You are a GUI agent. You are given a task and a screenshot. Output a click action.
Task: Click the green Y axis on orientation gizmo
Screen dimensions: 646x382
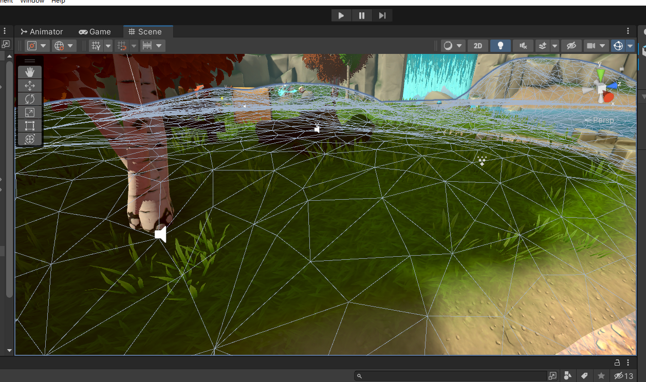pos(600,76)
